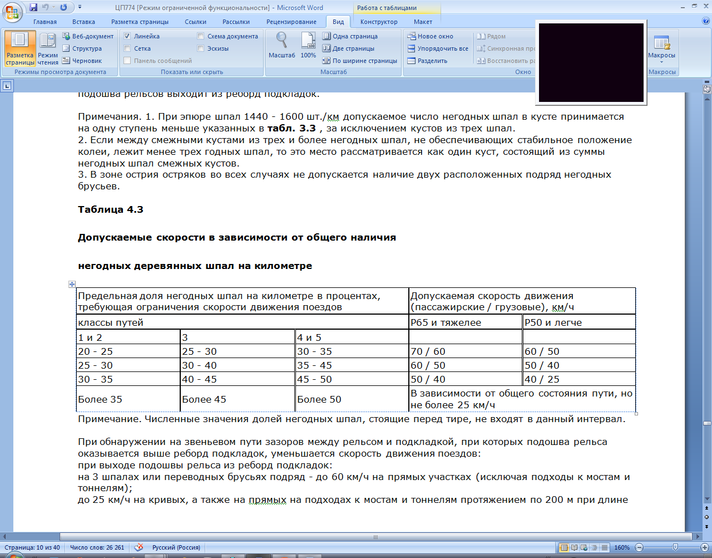Click Разделить to split window
The height and width of the screenshot is (558, 712).
[427, 61]
